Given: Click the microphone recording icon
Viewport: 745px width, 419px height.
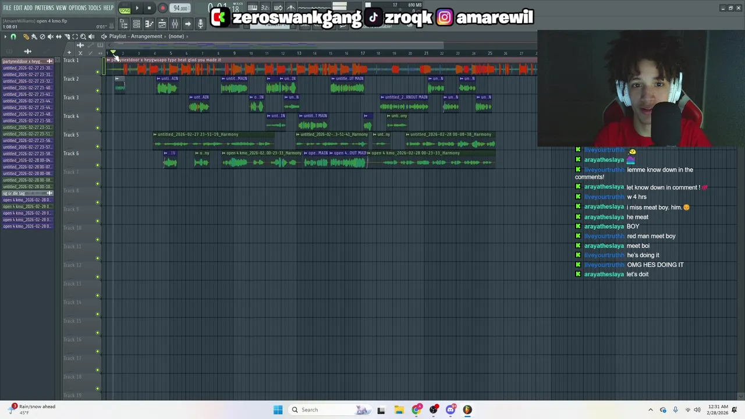Looking at the screenshot, I should (200, 24).
